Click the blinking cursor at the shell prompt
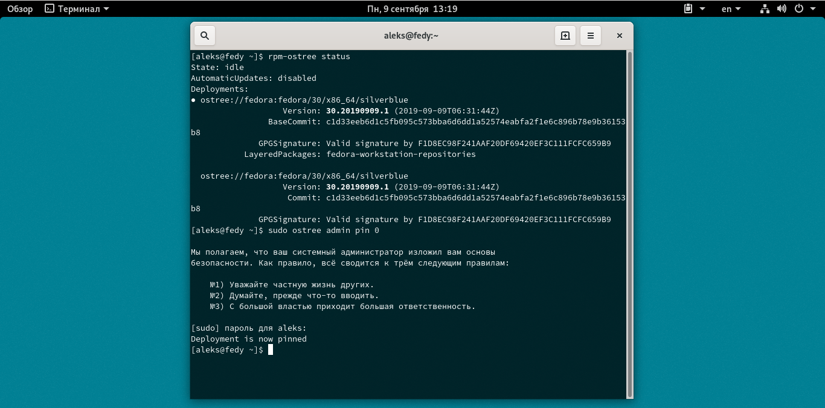Screen dimensions: 825x408 point(271,349)
